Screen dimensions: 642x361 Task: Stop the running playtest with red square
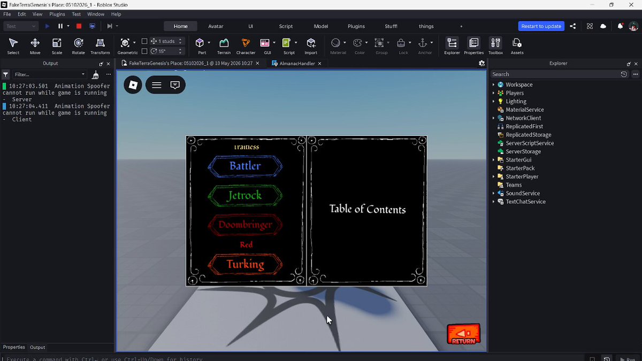coord(79,26)
